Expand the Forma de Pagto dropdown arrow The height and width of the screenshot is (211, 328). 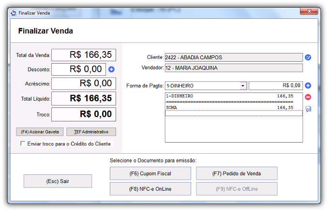point(243,86)
